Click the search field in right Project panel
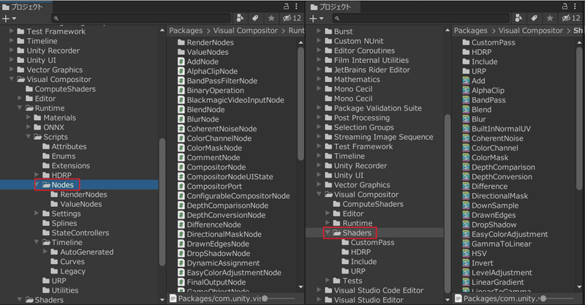This screenshot has width=585, height=305. pyautogui.click(x=421, y=18)
